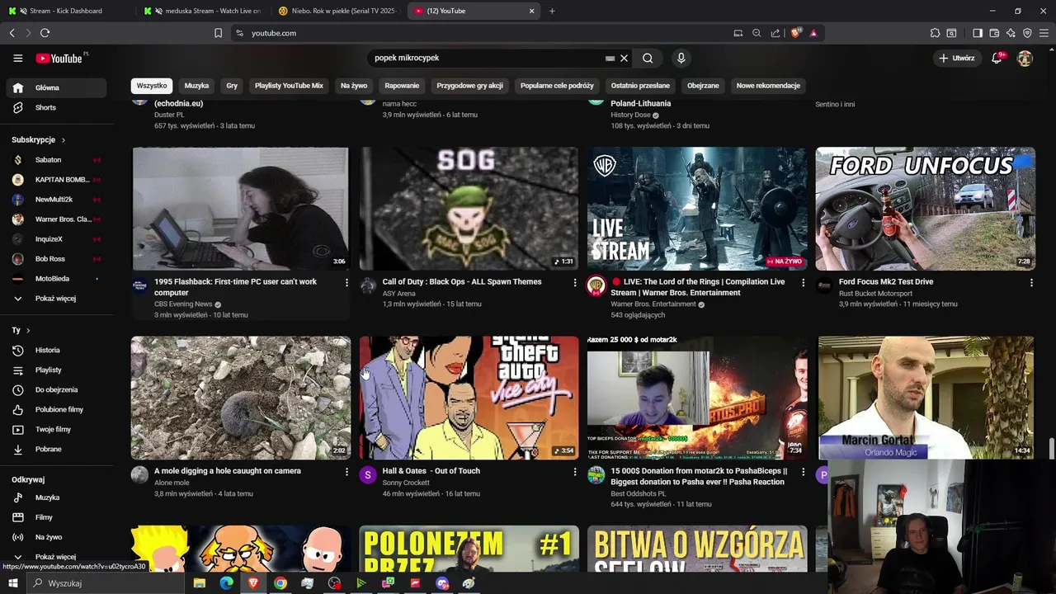Viewport: 1056px width, 594px height.
Task: Switch to the Stream - Kick Dashboard tab
Action: pyautogui.click(x=66, y=11)
